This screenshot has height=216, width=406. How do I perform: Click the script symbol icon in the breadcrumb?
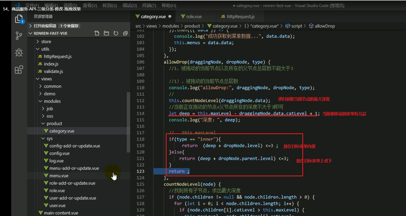288,26
